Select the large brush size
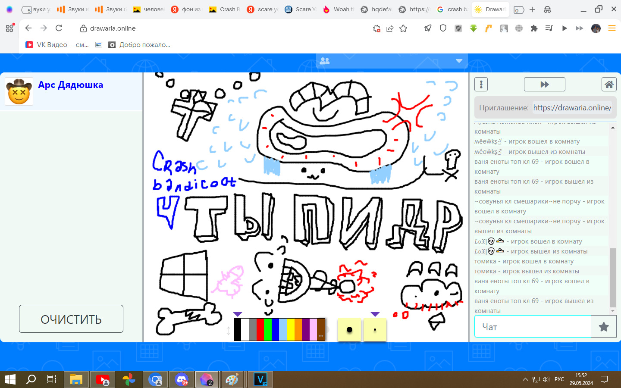The width and height of the screenshot is (621, 388). (349, 330)
